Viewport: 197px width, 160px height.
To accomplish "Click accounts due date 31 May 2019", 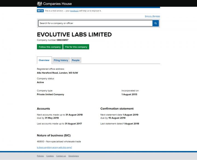I will tap(52, 118).
